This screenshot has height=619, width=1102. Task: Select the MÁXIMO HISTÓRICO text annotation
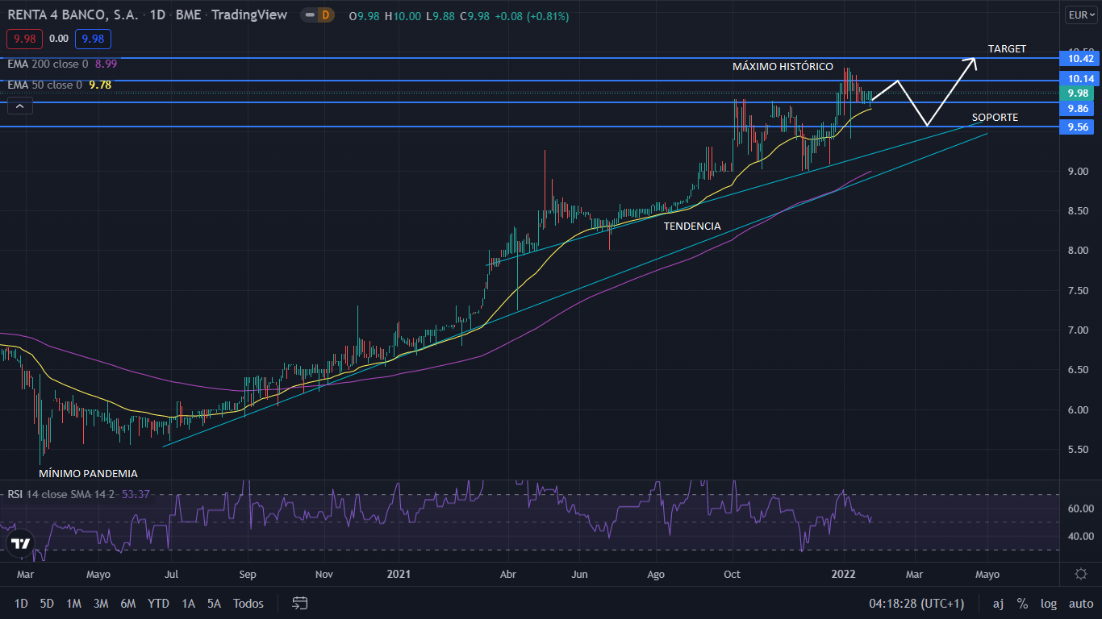click(x=783, y=66)
